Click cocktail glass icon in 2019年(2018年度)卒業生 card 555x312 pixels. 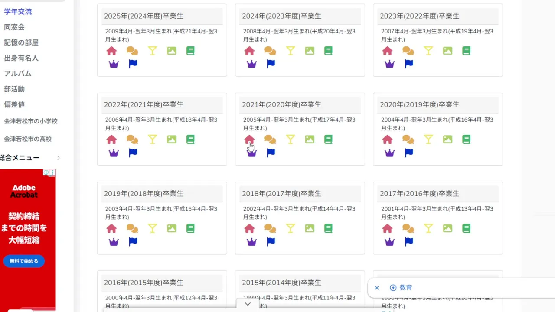pyautogui.click(x=152, y=228)
